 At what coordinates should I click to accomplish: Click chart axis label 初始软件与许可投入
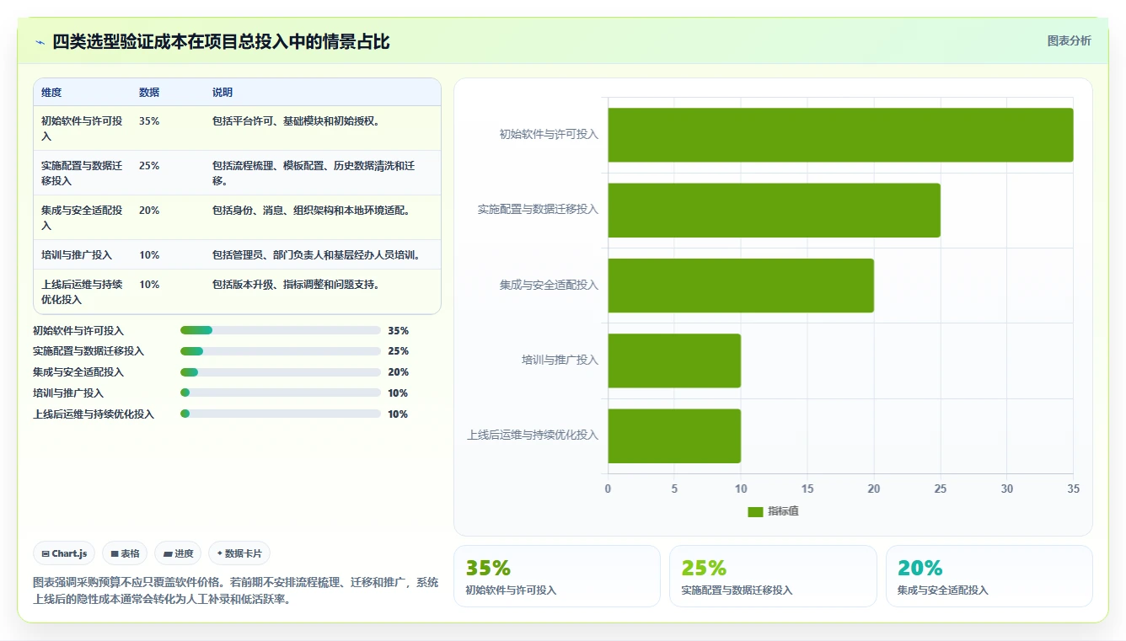tap(549, 134)
